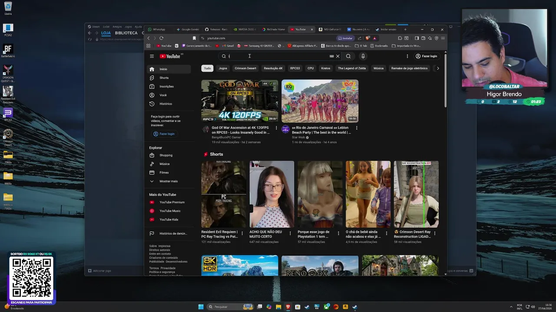556x312 pixels.
Task: Open Histórico de denúncias flag item
Action: [169, 234]
